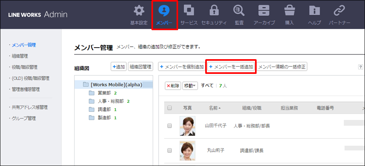Click 山田千代子's profile photo
Viewport: 365px width, 166px height.
coord(187,125)
